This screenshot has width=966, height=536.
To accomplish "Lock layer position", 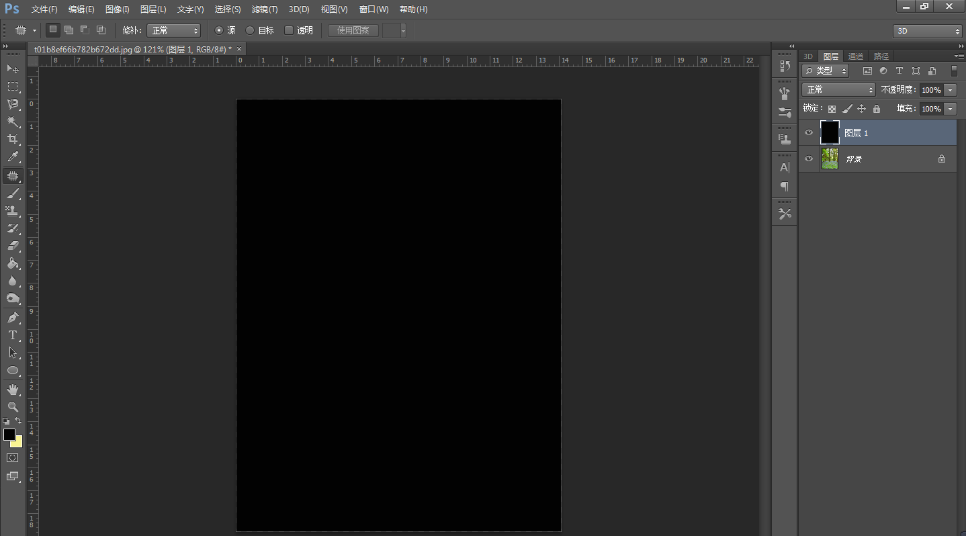I will 862,109.
